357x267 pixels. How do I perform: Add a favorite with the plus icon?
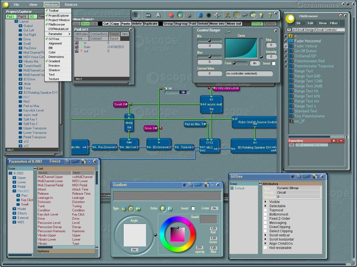coord(334,140)
